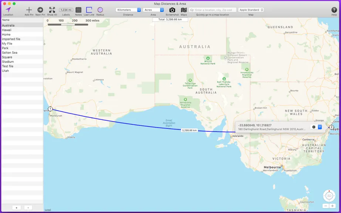
Task: Select Hawaii in the name list
Action: [x=22, y=30]
